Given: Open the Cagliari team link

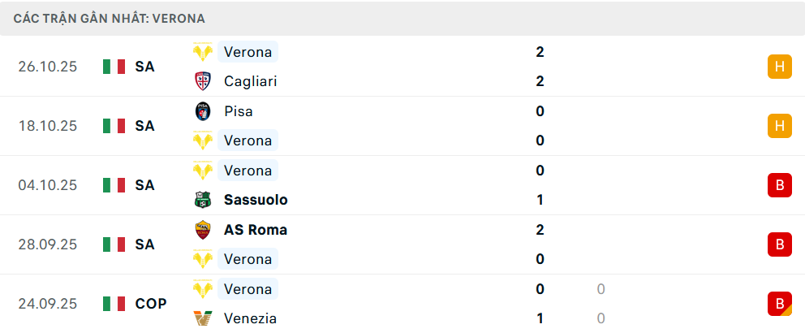Looking at the screenshot, I should click(251, 81).
